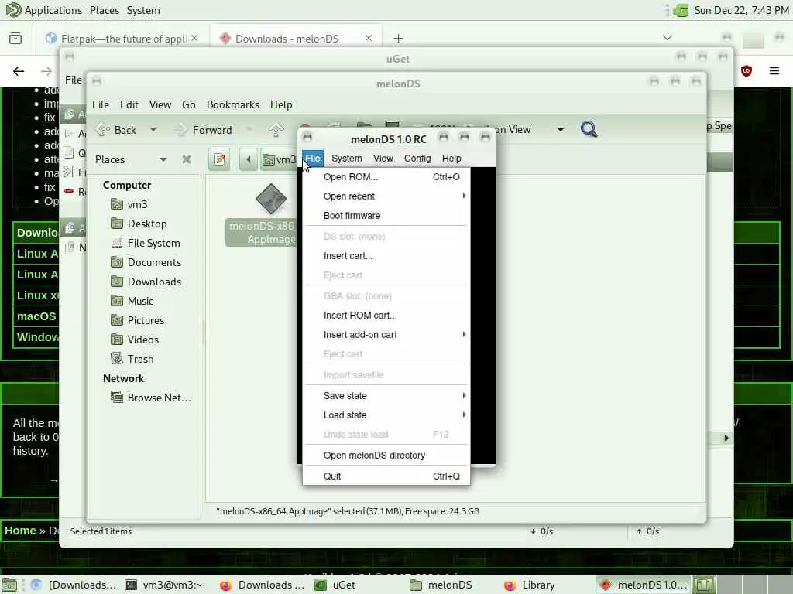Close the Downloads - melonDS browser tab
This screenshot has height=594, width=793.
point(368,38)
